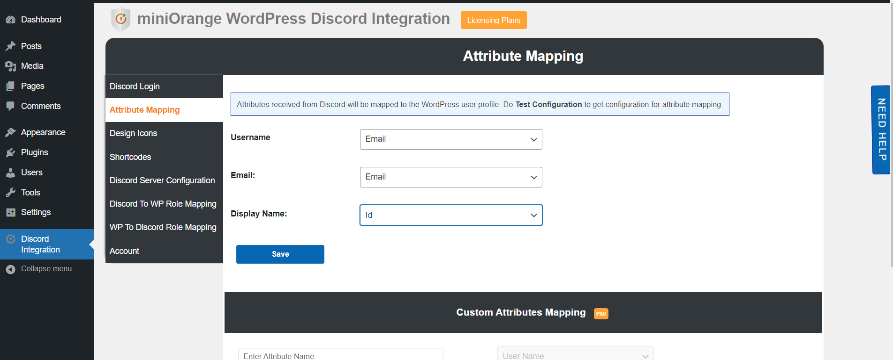The width and height of the screenshot is (893, 360).
Task: Open Appearance in the admin menu
Action: pos(47,132)
